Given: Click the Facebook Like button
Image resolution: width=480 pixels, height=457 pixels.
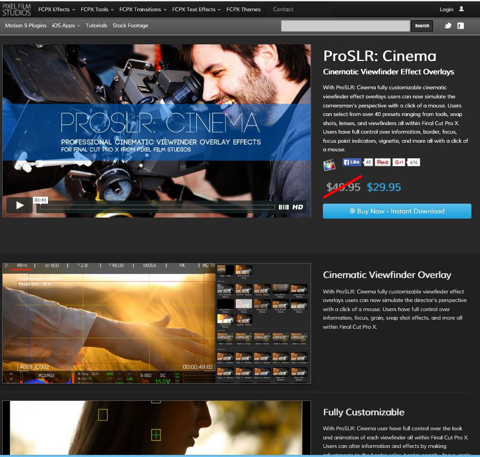Looking at the screenshot, I should click(x=352, y=162).
